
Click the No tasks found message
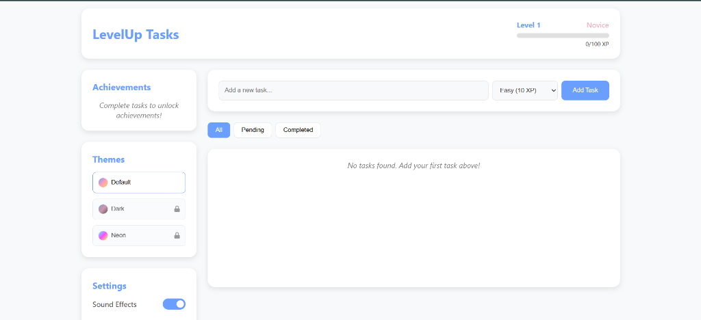tap(413, 165)
